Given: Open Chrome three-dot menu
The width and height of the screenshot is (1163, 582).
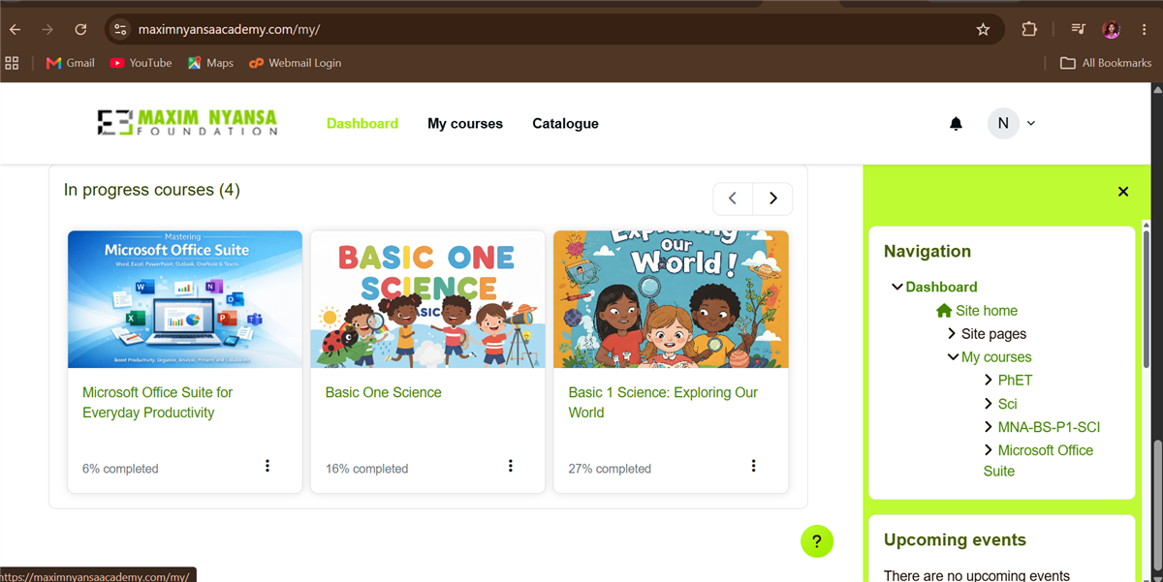Looking at the screenshot, I should 1145,30.
